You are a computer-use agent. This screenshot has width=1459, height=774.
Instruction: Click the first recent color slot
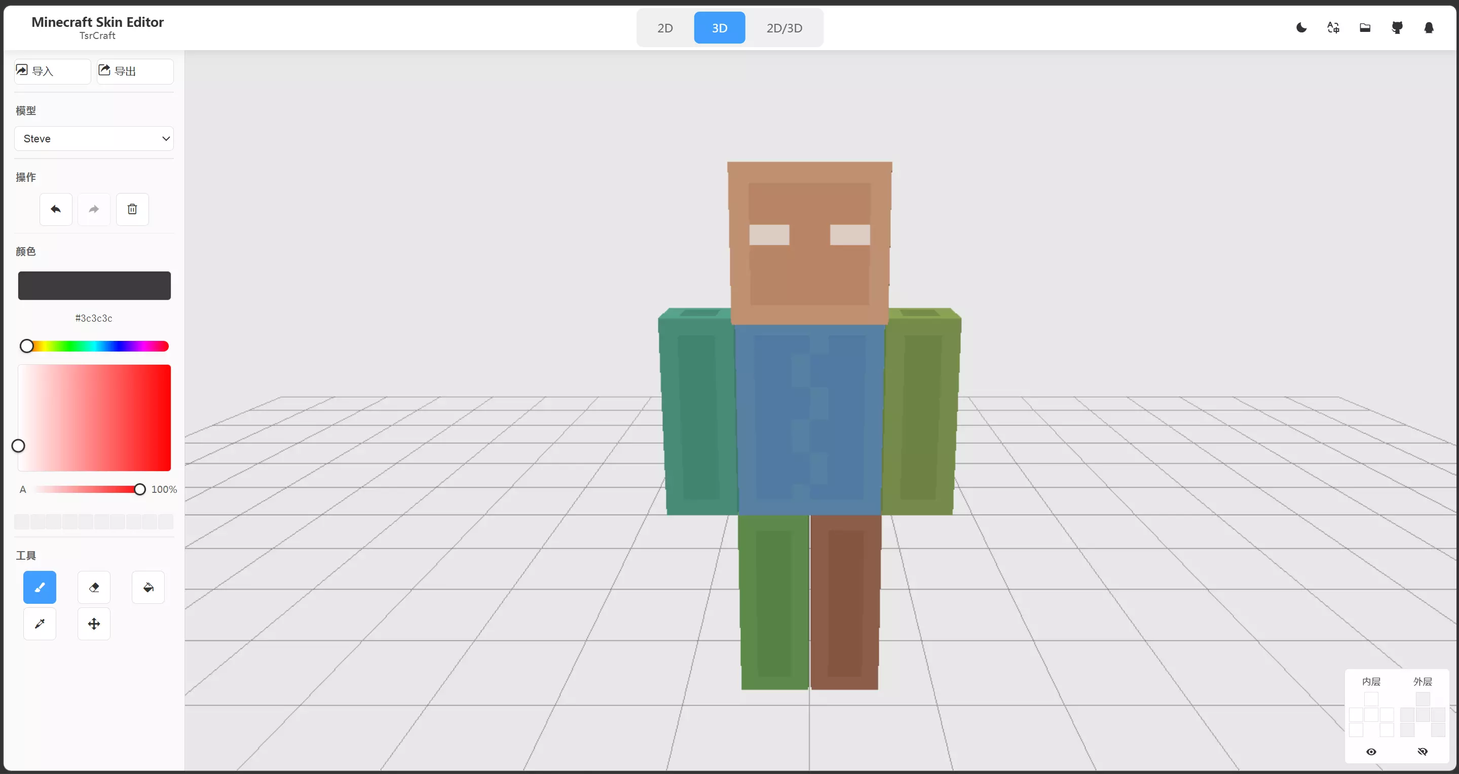coord(21,521)
